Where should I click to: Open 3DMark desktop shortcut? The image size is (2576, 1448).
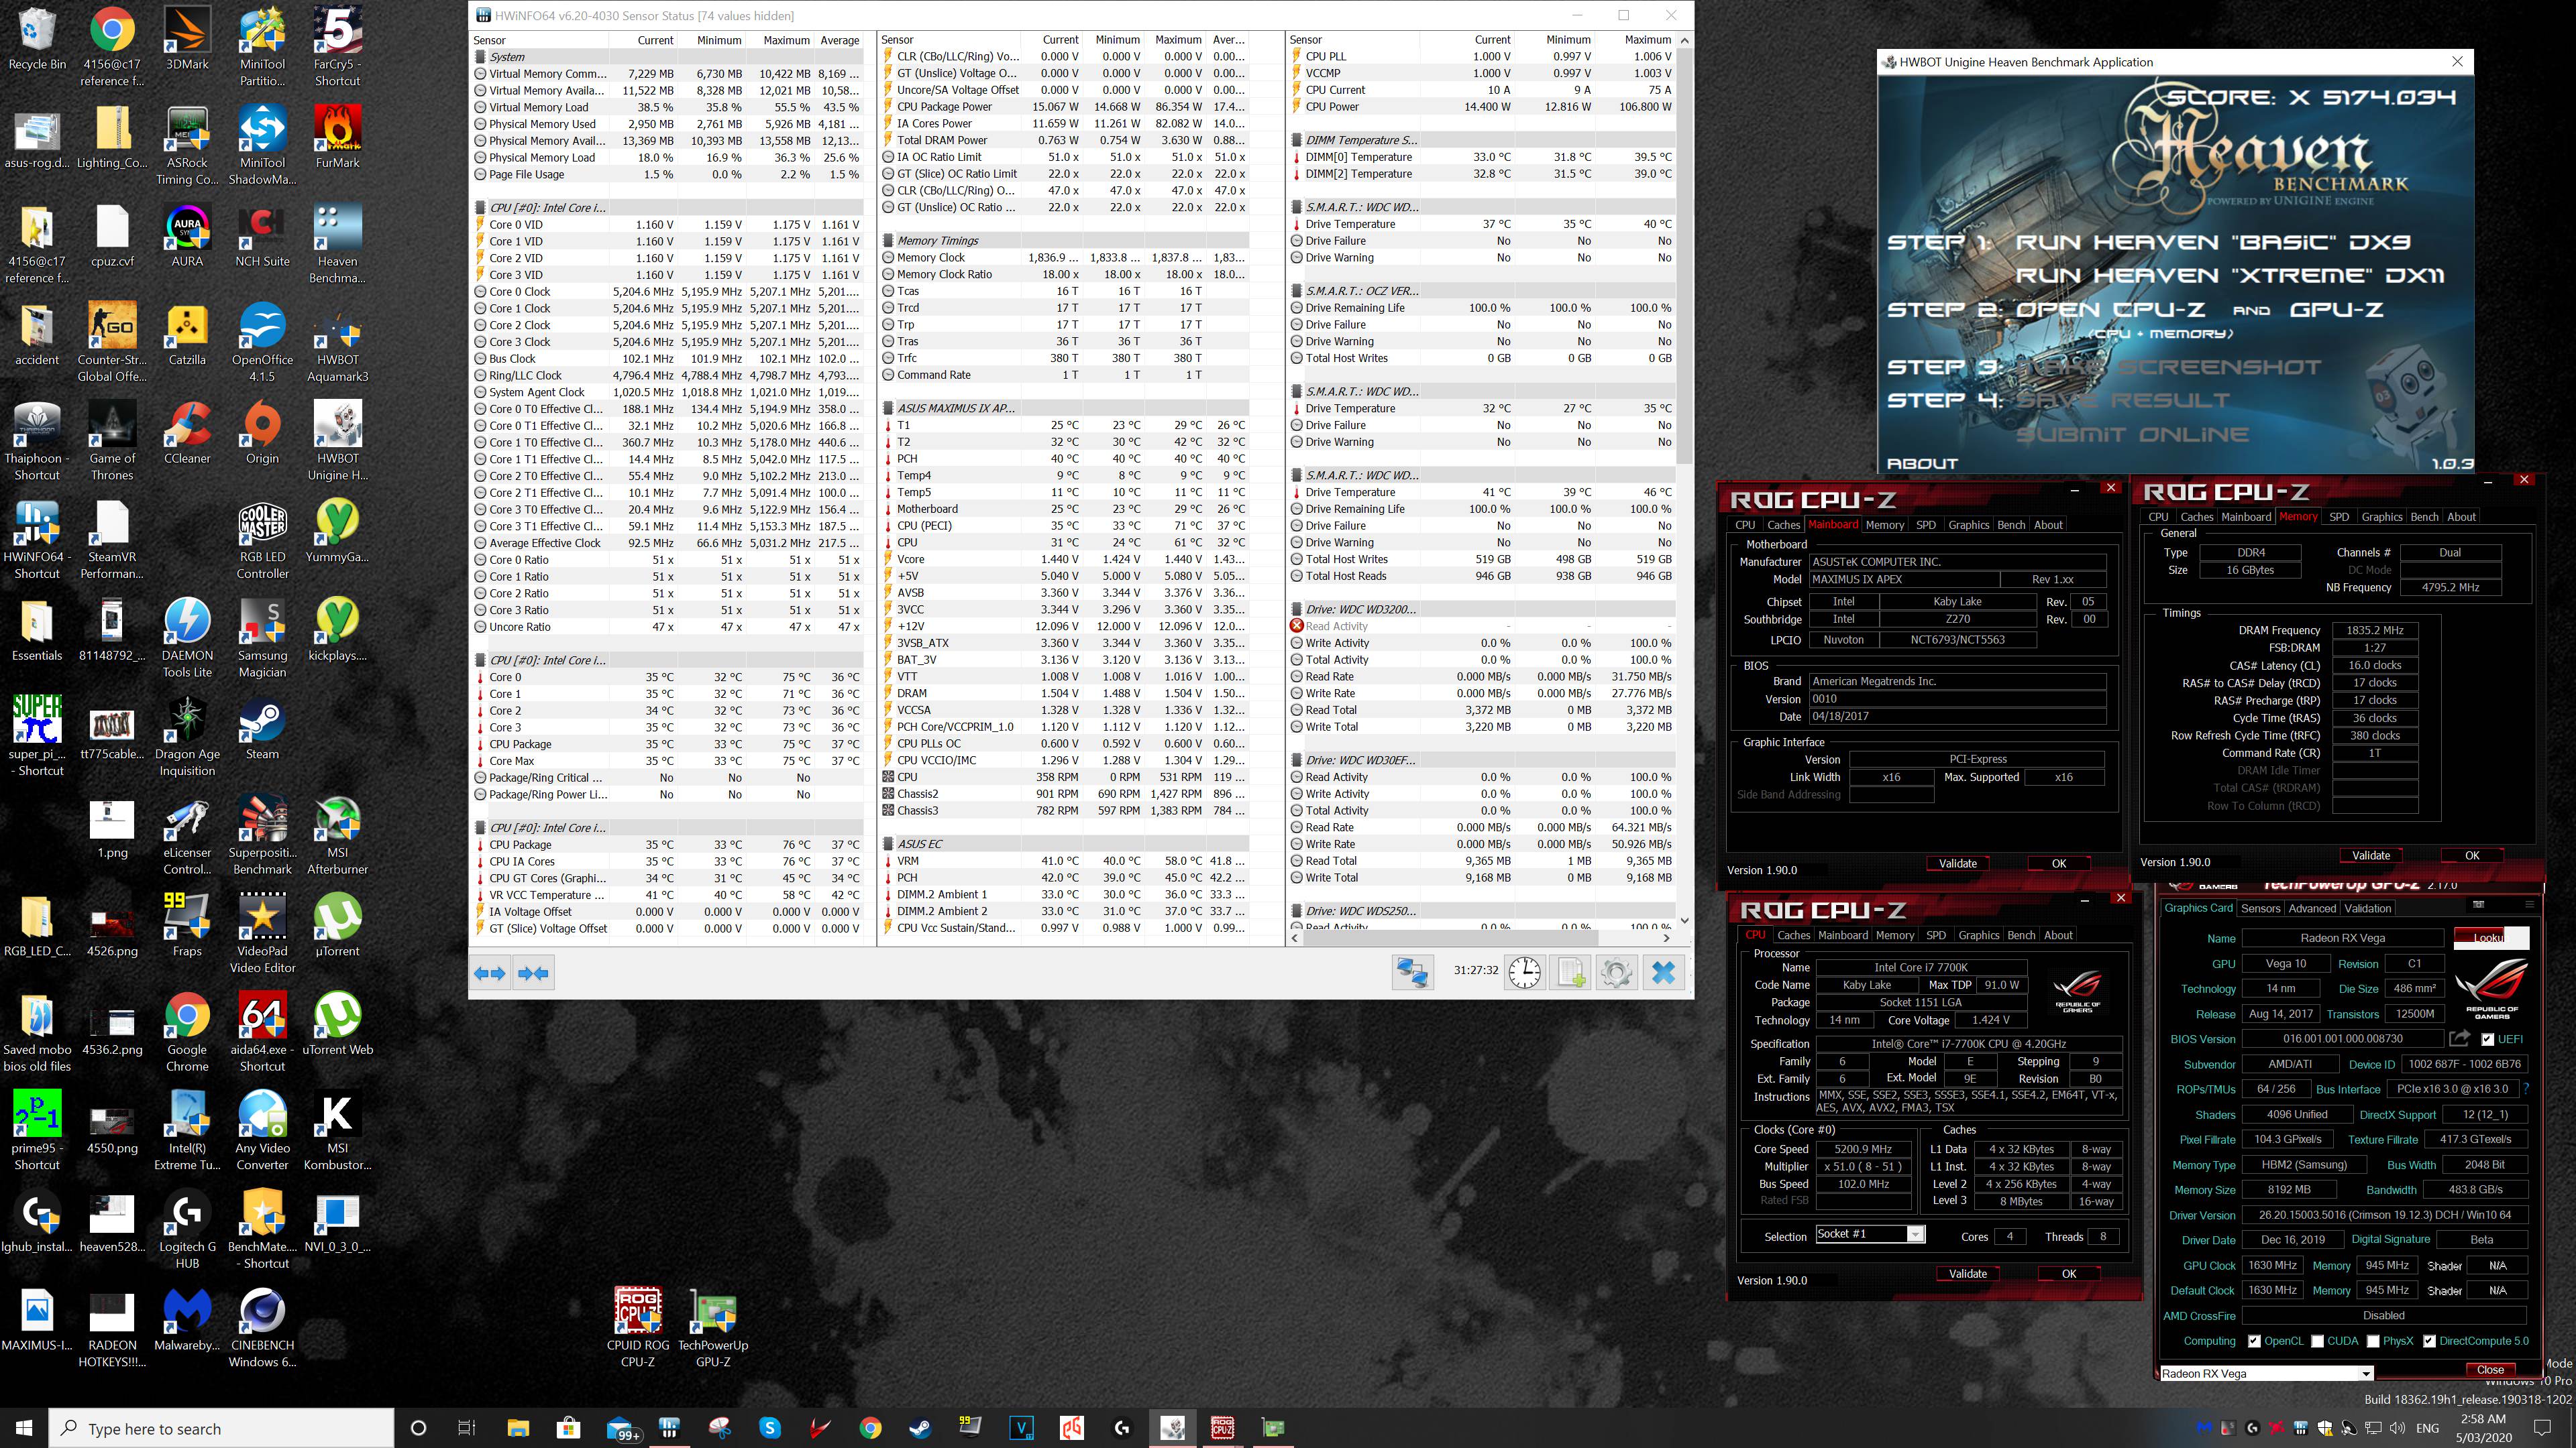(187, 40)
